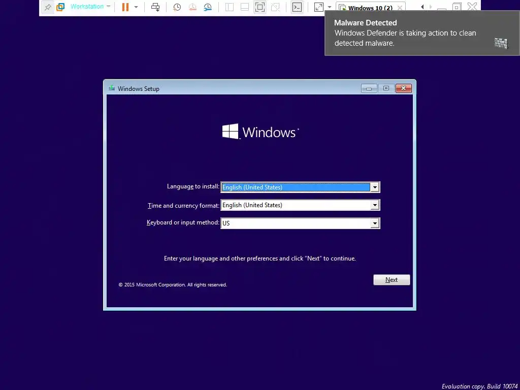Viewport: 520px width, 390px height.
Task: Click the Unity mode icon
Action: [x=275, y=7]
